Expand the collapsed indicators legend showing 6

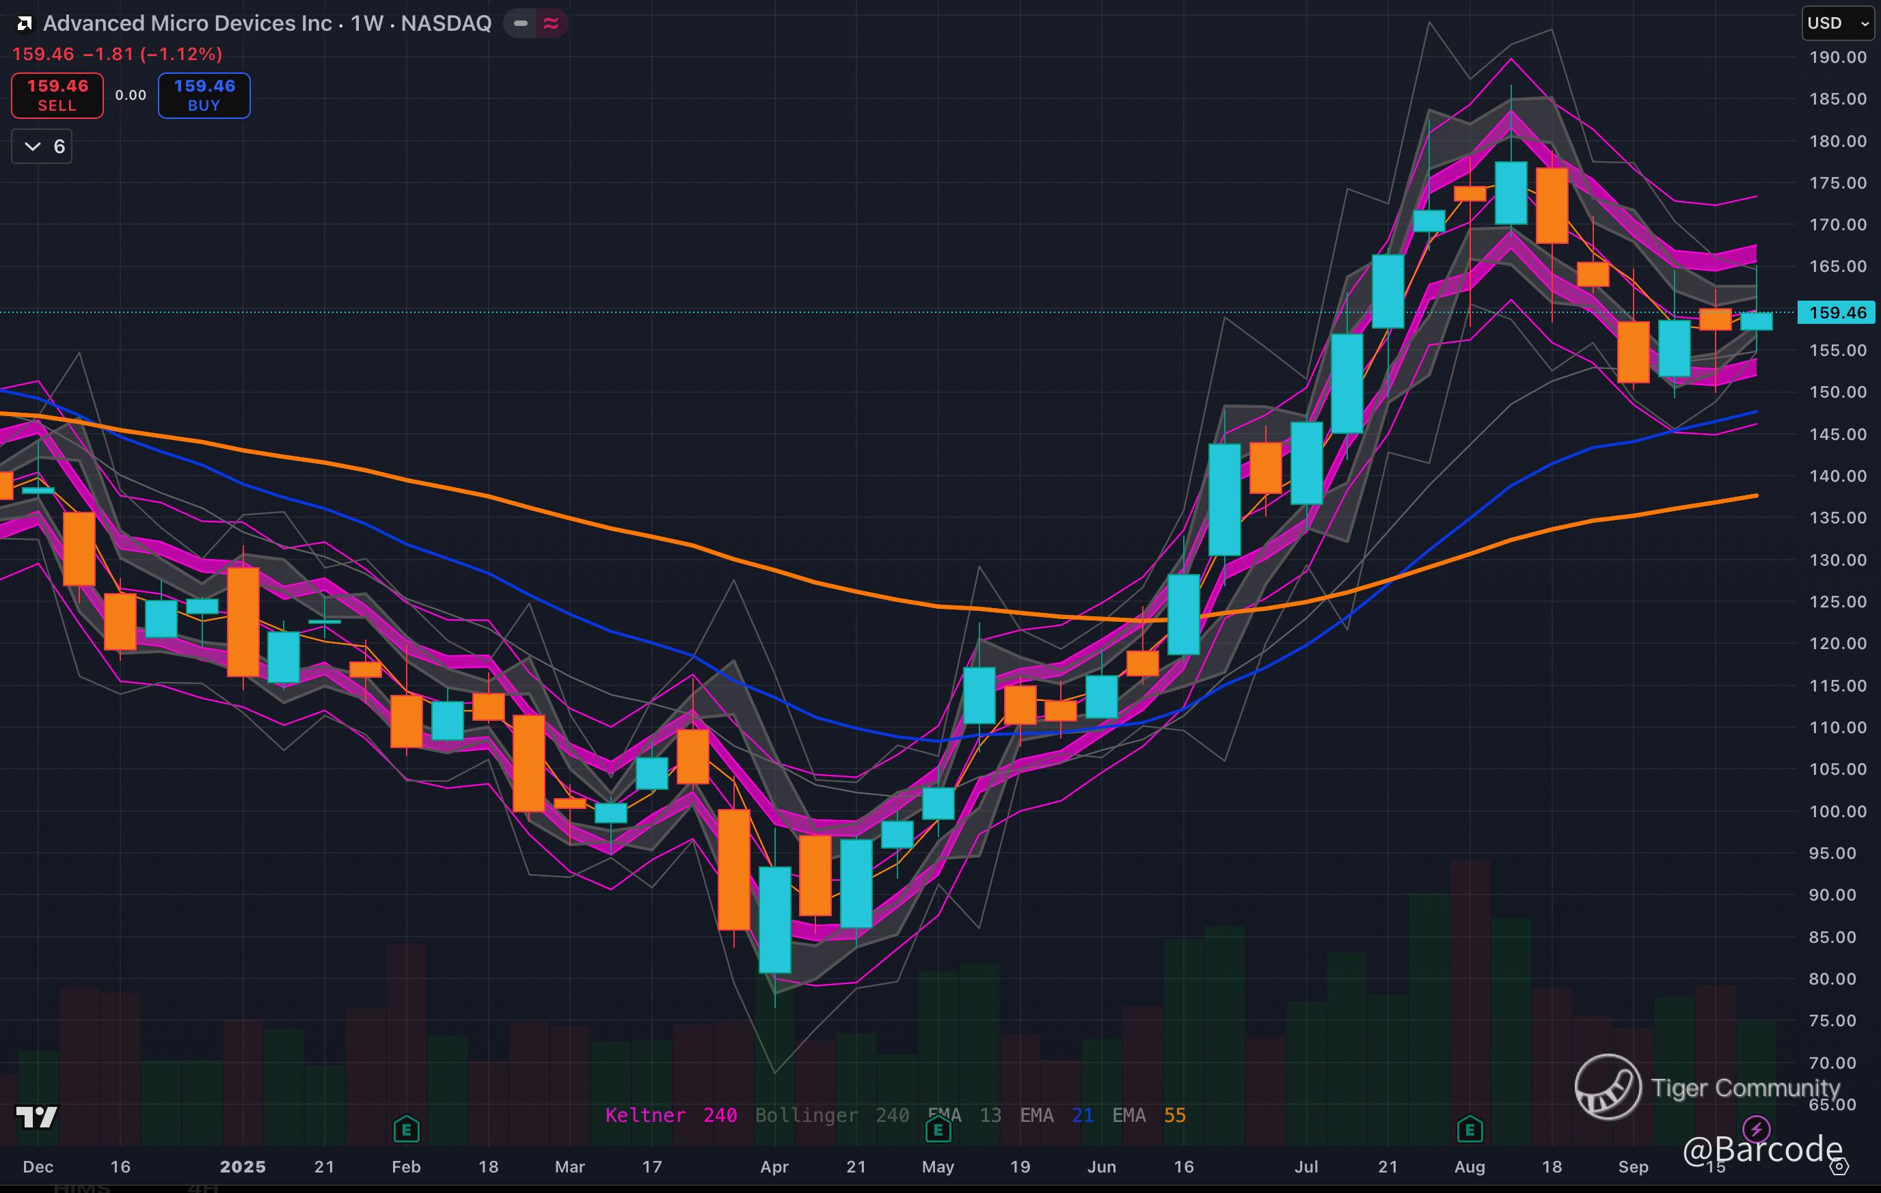(x=42, y=147)
